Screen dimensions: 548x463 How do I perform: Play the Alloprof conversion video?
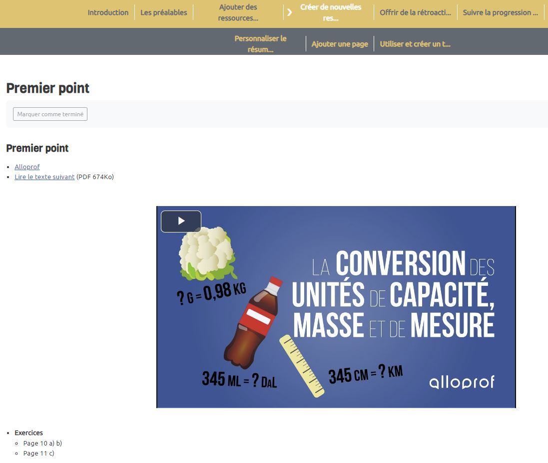click(181, 222)
